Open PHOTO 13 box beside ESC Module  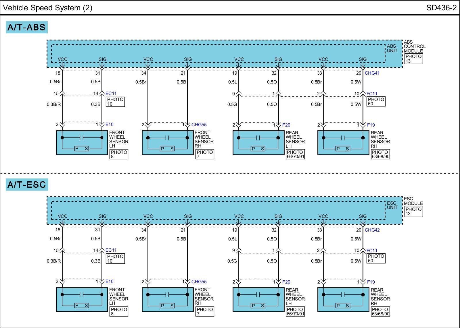[413, 211]
